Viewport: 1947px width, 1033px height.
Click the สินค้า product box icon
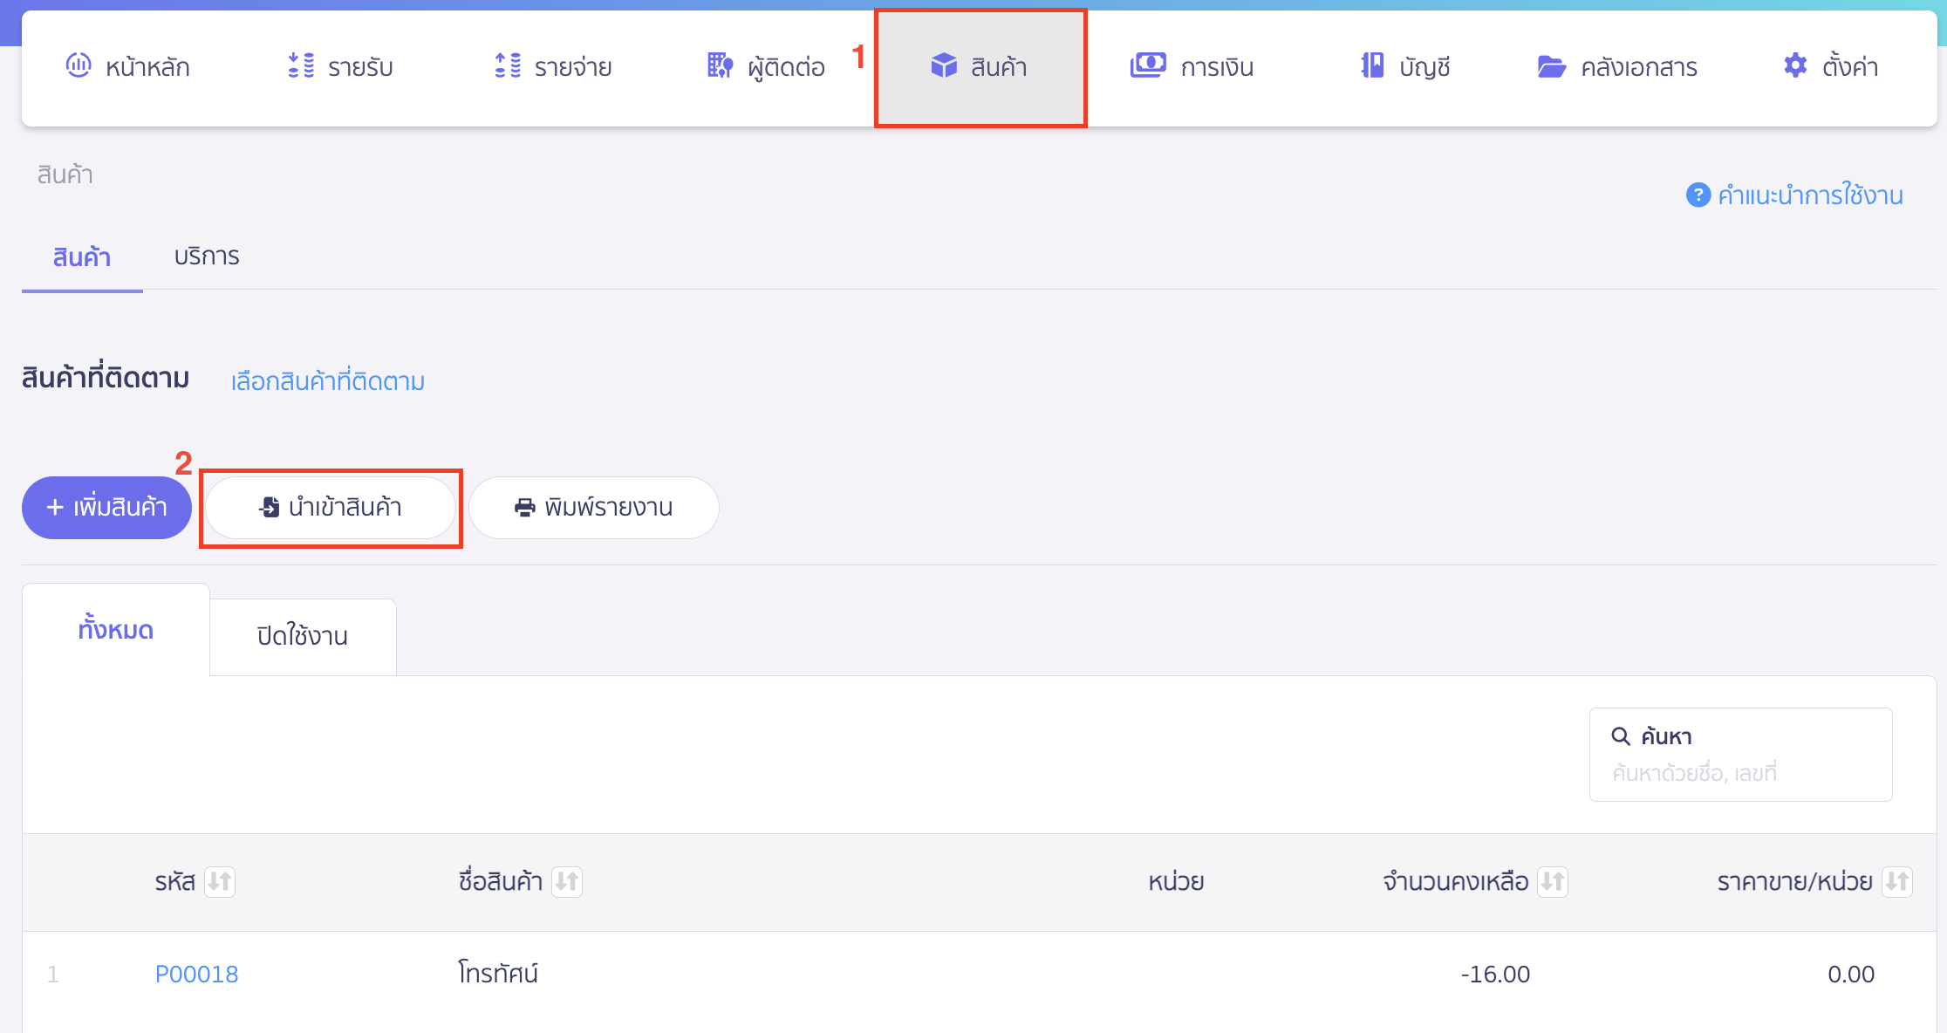(x=945, y=64)
